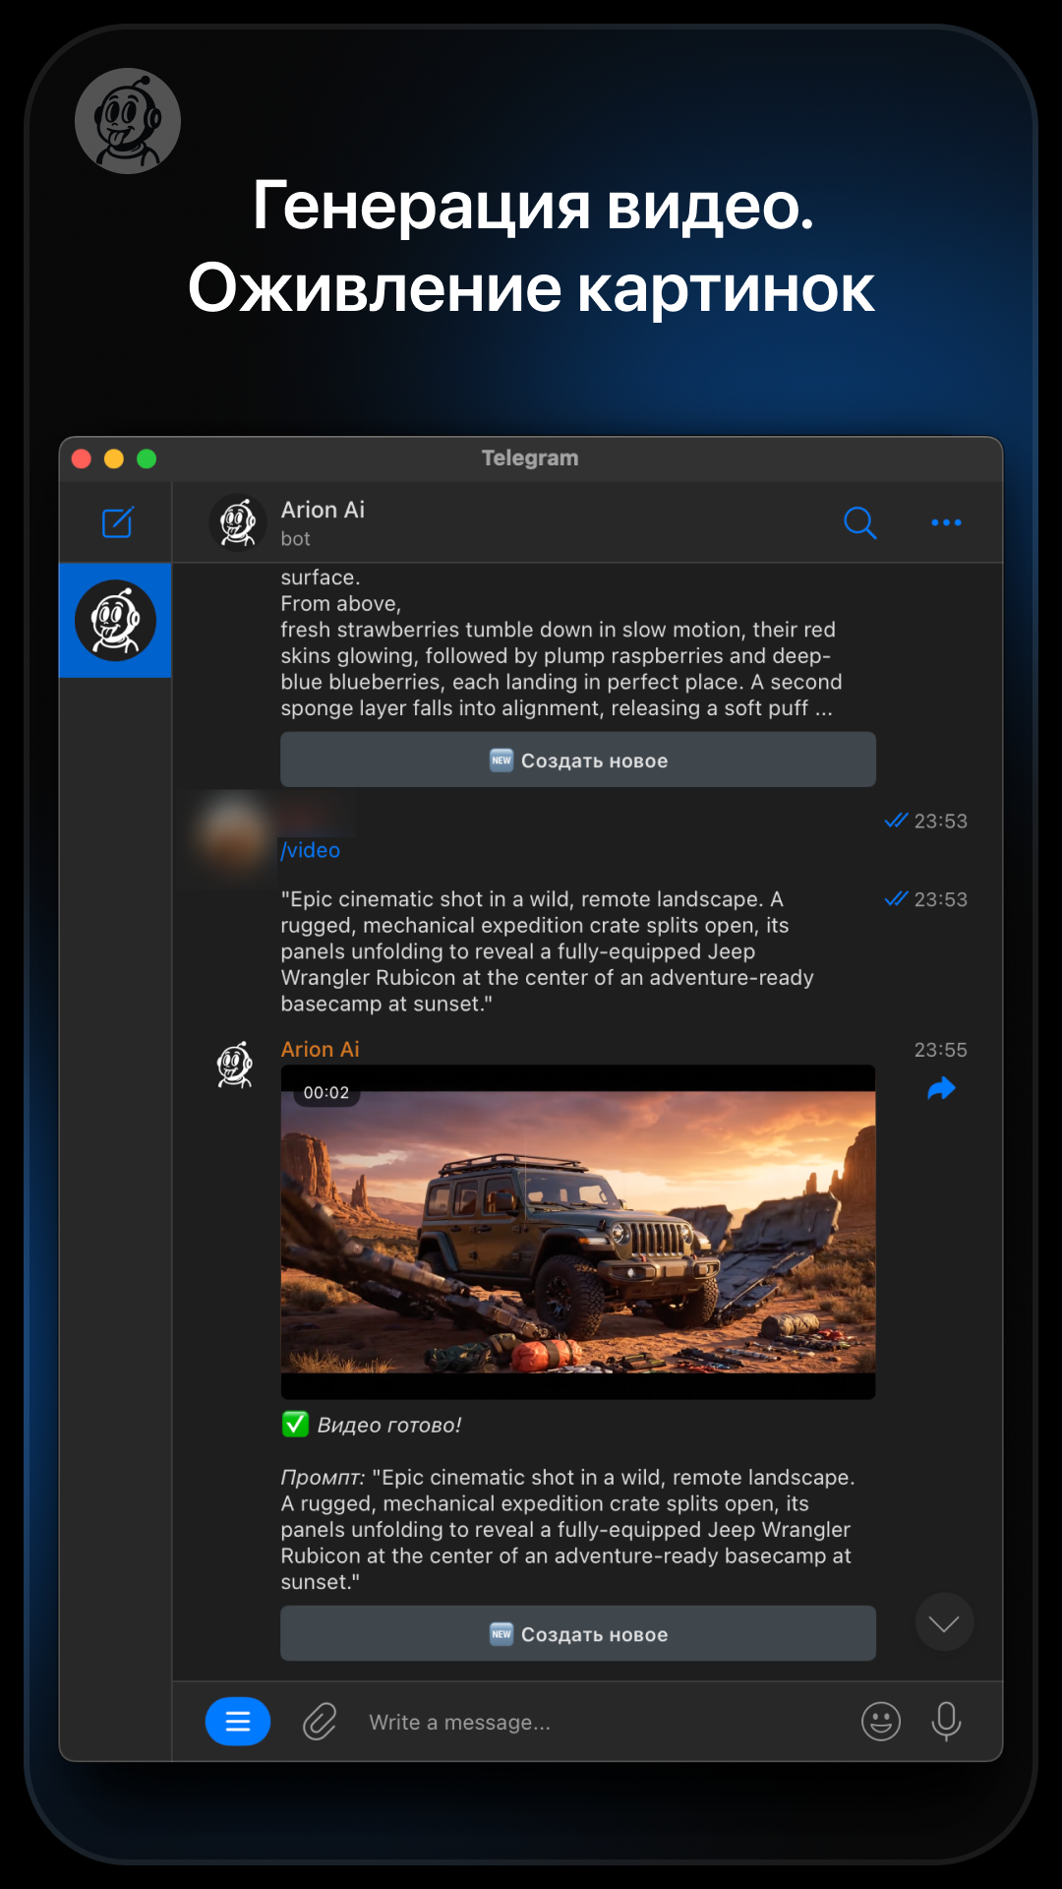Click the bot avatar beside the video message
The height and width of the screenshot is (1889, 1062).
tap(235, 1065)
